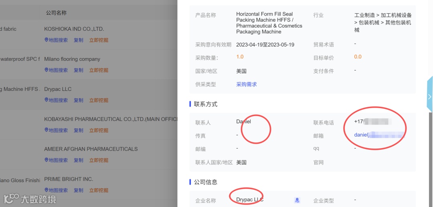Screen dimensions: 433x207
Task: Click the 采购需求 supply type link
Action: 246,84
